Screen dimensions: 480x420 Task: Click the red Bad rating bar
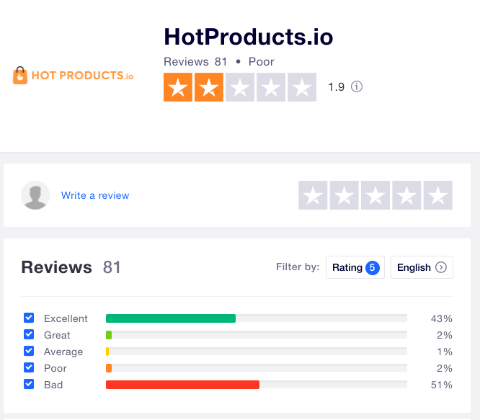(182, 385)
